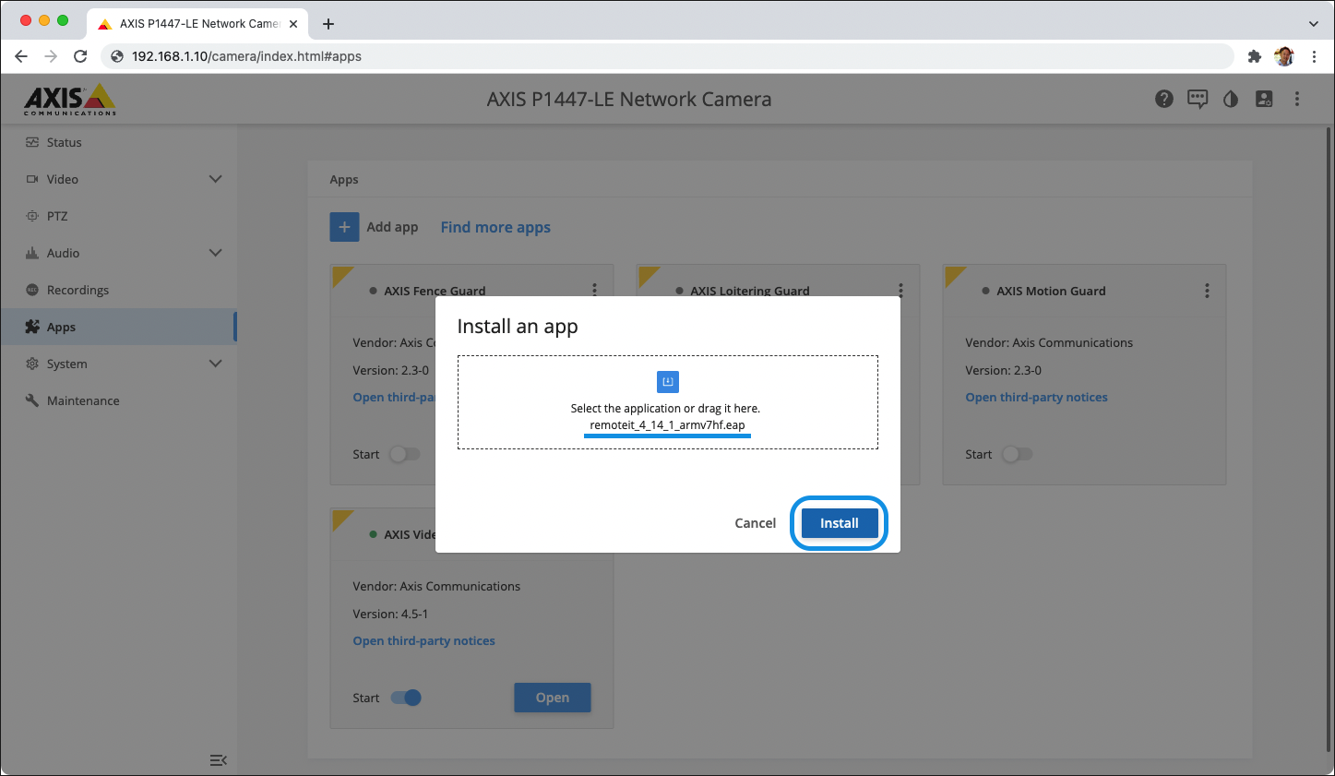Collapse the sidebar with the bottom menu icon
Image resolution: width=1335 pixels, height=776 pixels.
click(218, 760)
